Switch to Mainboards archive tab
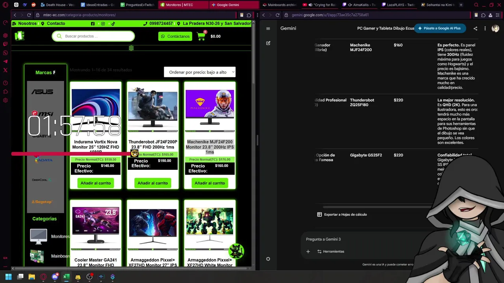Viewport: 504px width, 283px height. 280,5
